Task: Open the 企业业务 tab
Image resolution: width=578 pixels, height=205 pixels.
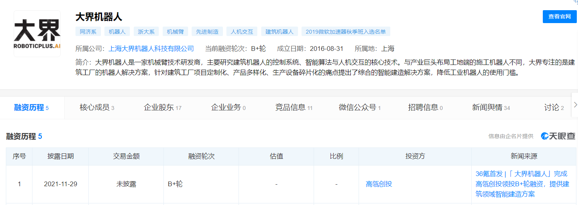Action: point(228,108)
